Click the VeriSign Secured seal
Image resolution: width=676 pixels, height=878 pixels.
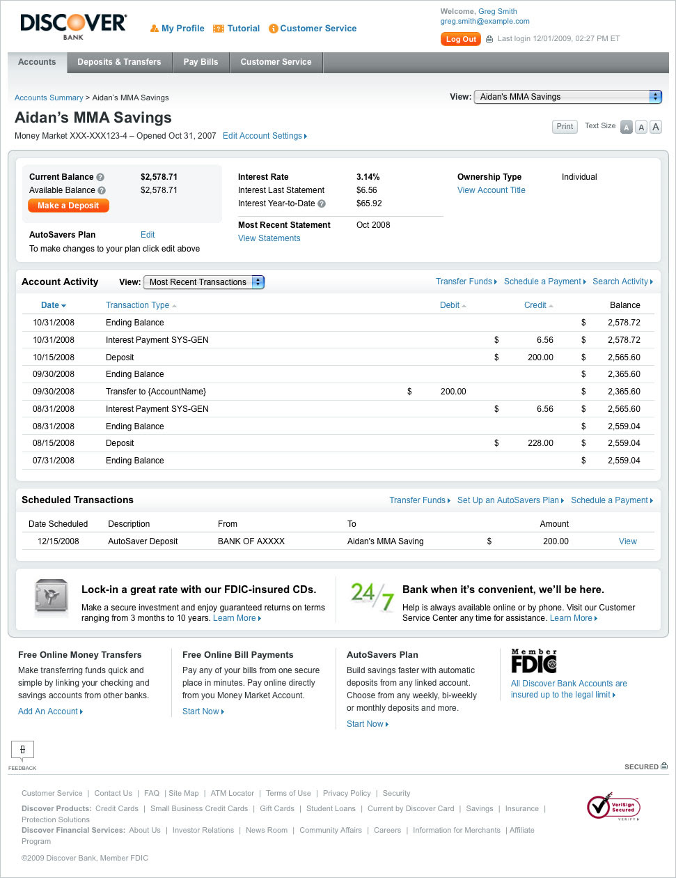613,808
